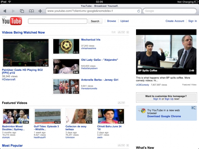Viewport: 199px width, 149px height.
Task: Visit the olympic channel link
Action: 6,137
